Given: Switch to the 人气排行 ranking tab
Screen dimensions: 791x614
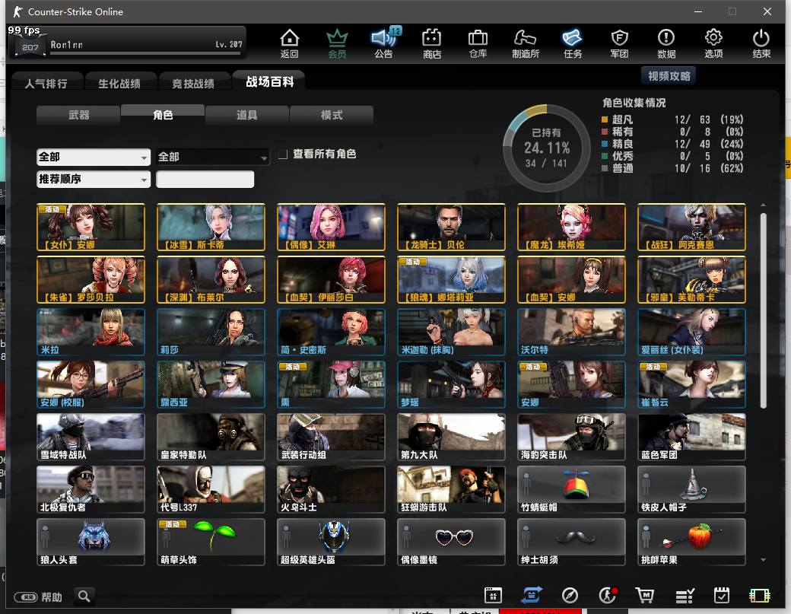Looking at the screenshot, I should tap(46, 83).
